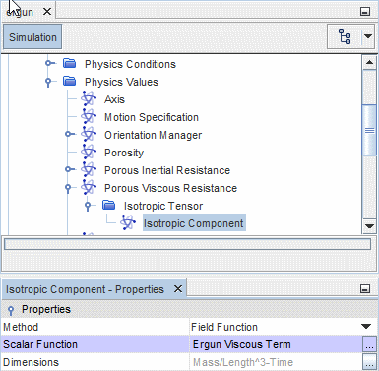The width and height of the screenshot is (379, 371).
Task: Open the Method Field Function dropdown
Action: coord(366,327)
